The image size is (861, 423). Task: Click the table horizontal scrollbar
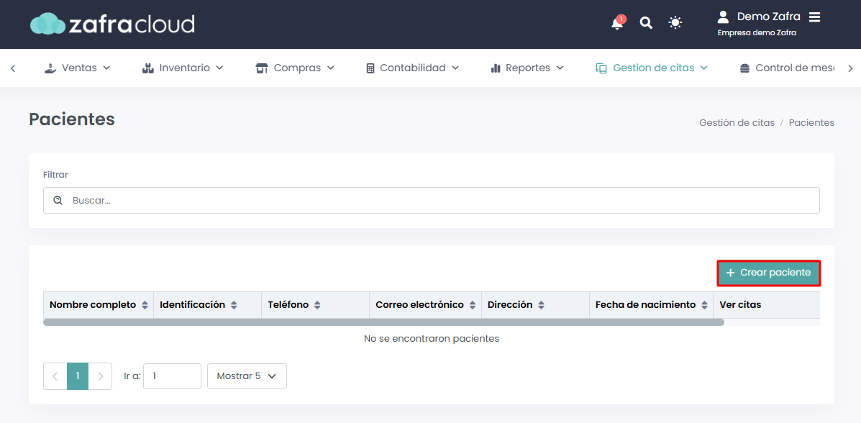pyautogui.click(x=383, y=322)
